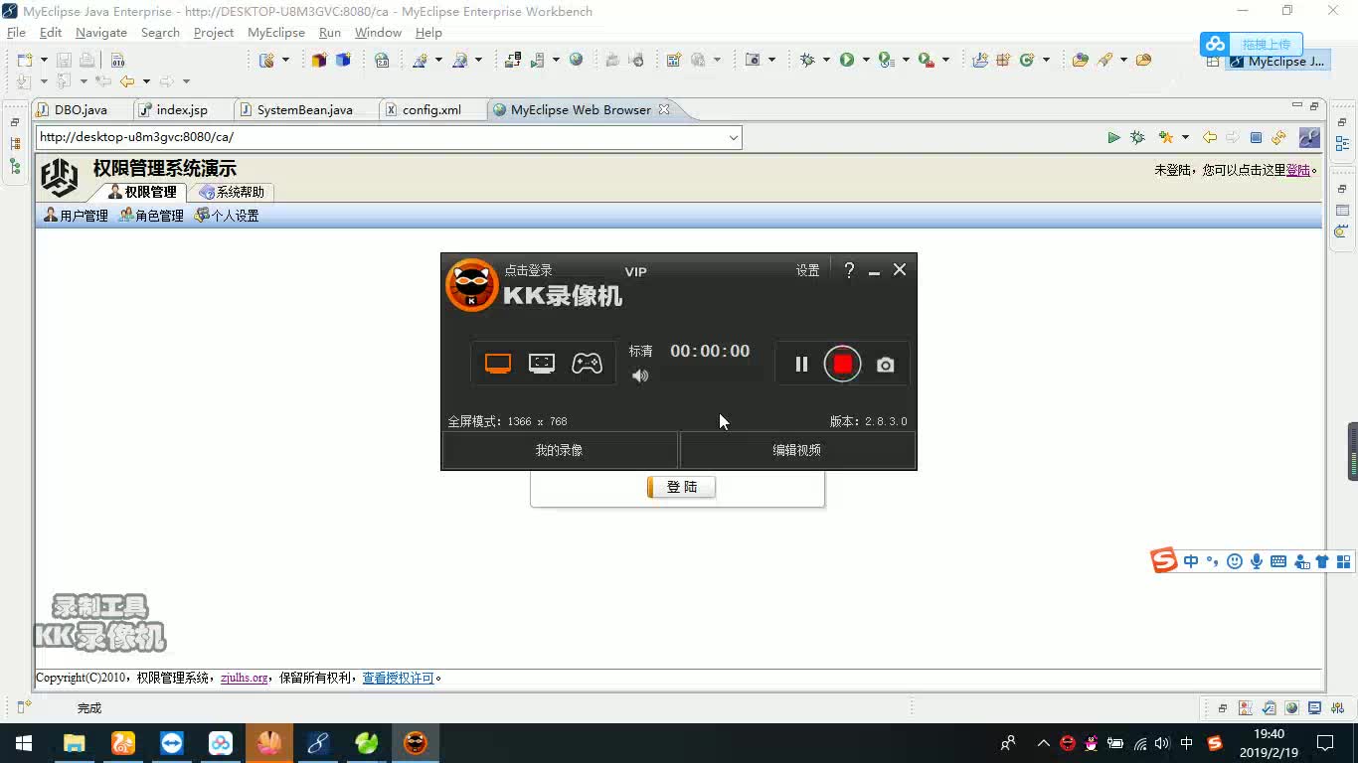
Task: Pause recording in KK recorder
Action: tap(801, 365)
